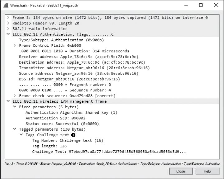224x179 pixels.
Task: Collapse the Fixed parameters (6 bytes) node
Action: 15,107
